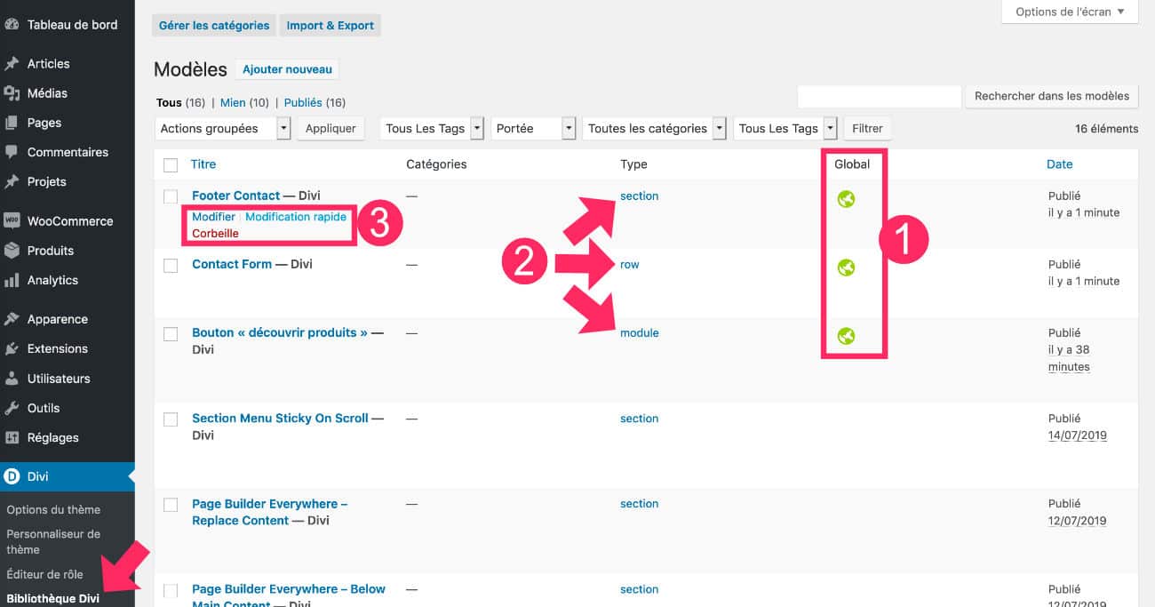The width and height of the screenshot is (1155, 607).
Task: Click the WooCommerce logo icon
Action: 12,221
